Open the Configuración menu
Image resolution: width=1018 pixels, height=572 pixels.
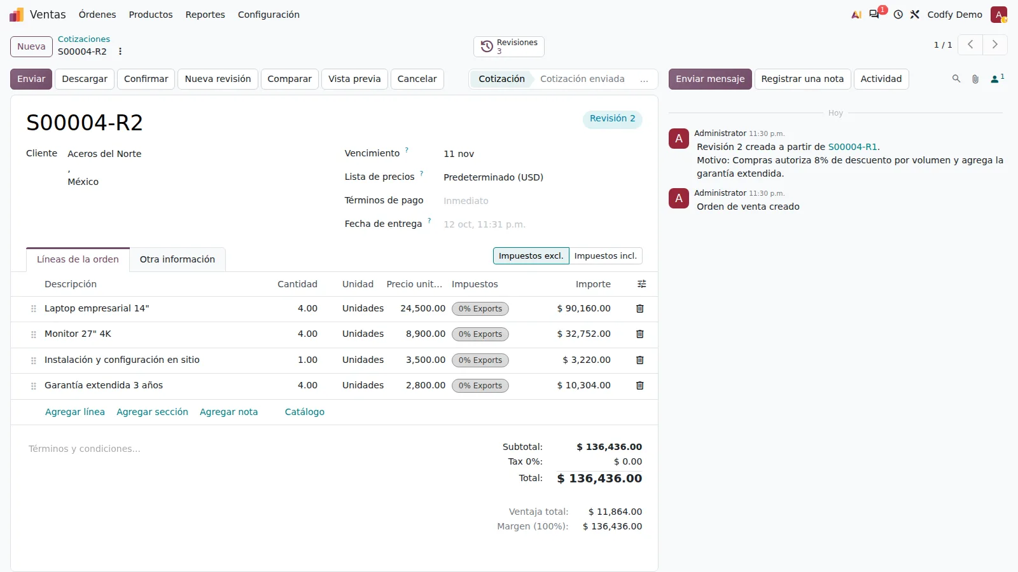coord(268,15)
